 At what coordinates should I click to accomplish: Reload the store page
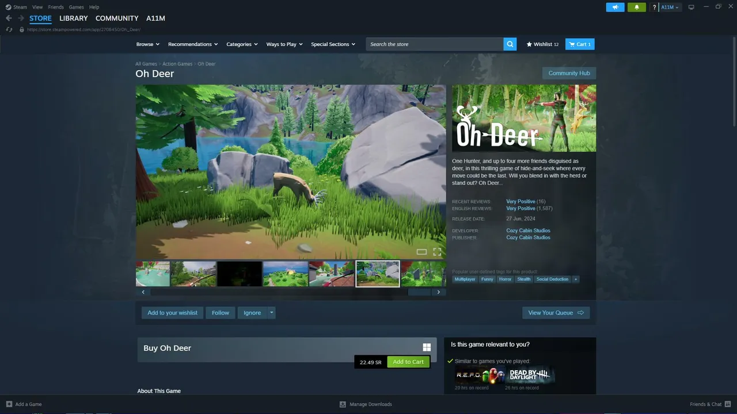click(x=10, y=29)
